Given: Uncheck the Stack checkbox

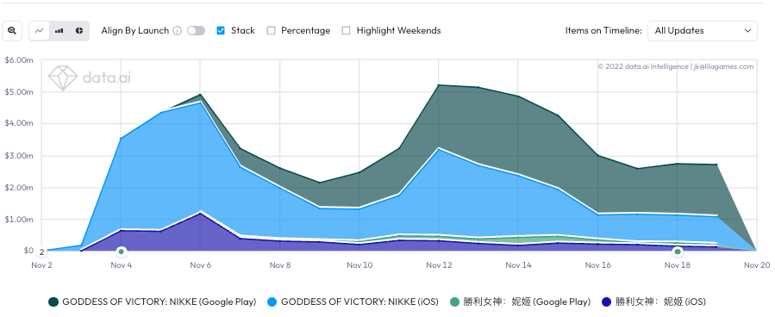Looking at the screenshot, I should point(221,31).
